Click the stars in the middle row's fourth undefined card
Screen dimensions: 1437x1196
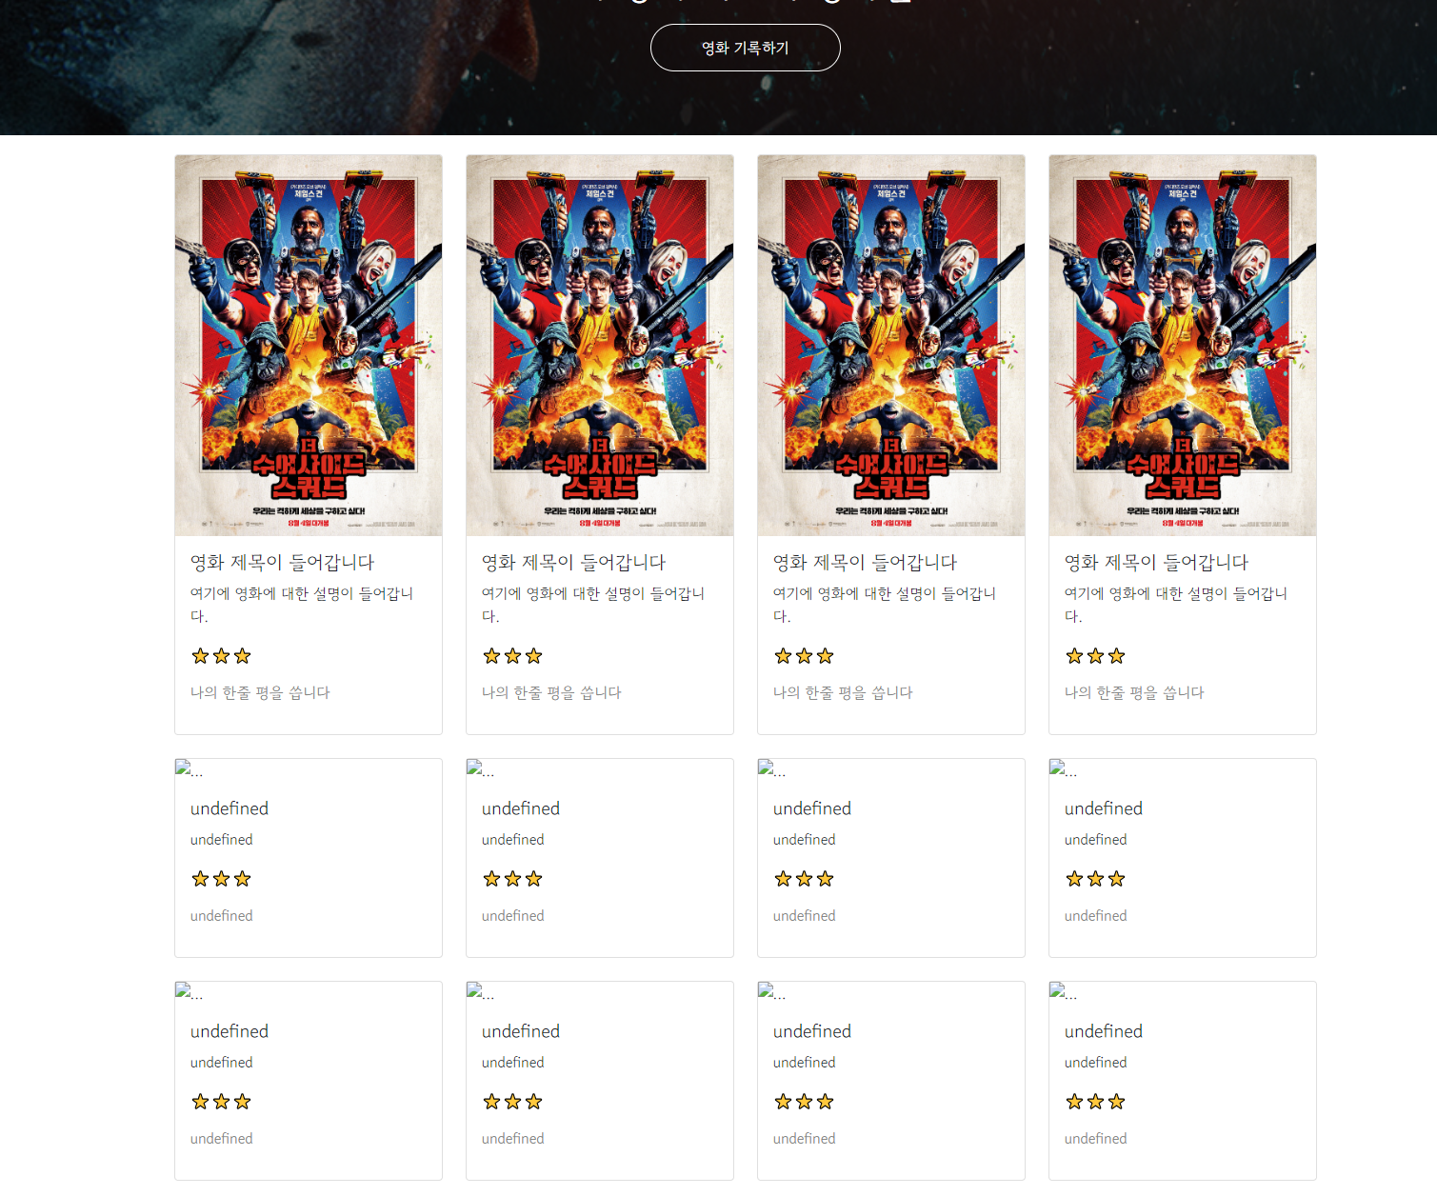1095,879
